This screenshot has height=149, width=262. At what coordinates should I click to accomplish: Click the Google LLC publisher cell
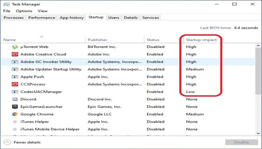[100, 114]
